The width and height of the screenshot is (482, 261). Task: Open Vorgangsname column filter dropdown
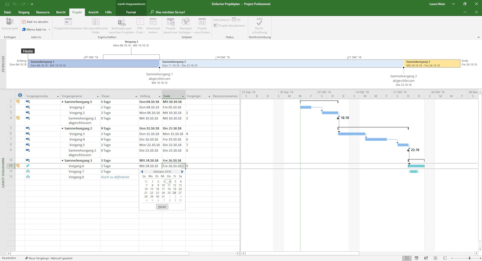(x=98, y=96)
